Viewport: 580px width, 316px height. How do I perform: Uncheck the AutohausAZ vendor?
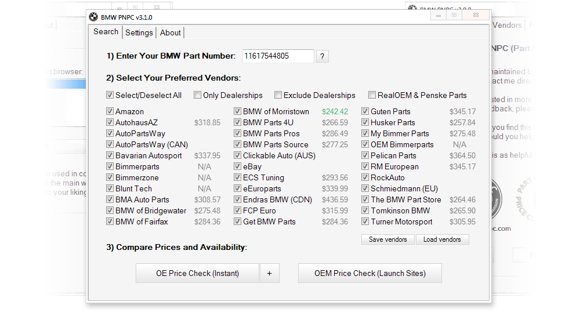(x=110, y=122)
